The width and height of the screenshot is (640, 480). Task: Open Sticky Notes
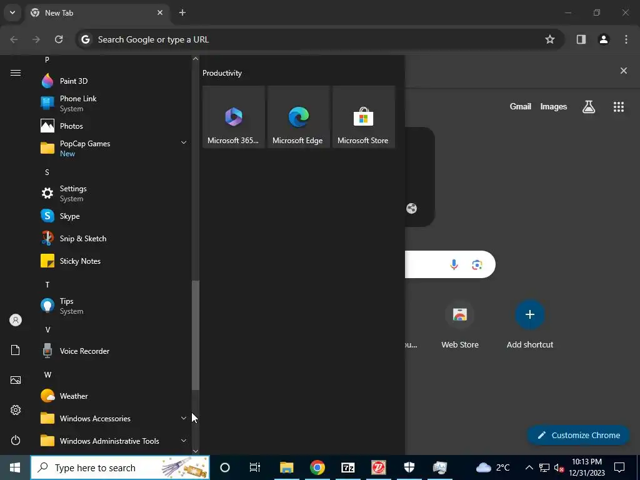pyautogui.click(x=114, y=261)
